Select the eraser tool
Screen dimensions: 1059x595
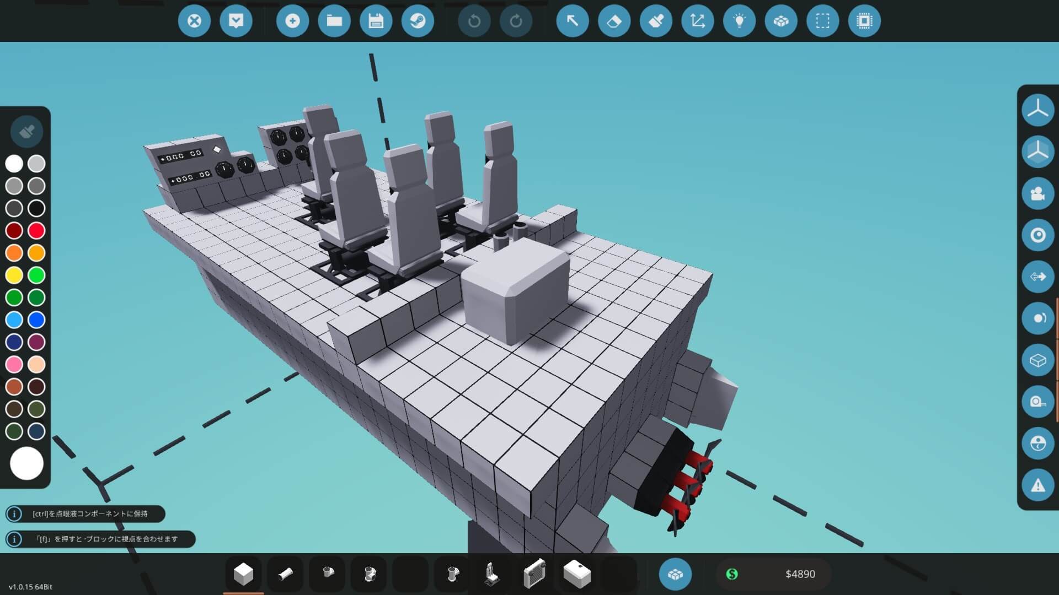(x=614, y=21)
